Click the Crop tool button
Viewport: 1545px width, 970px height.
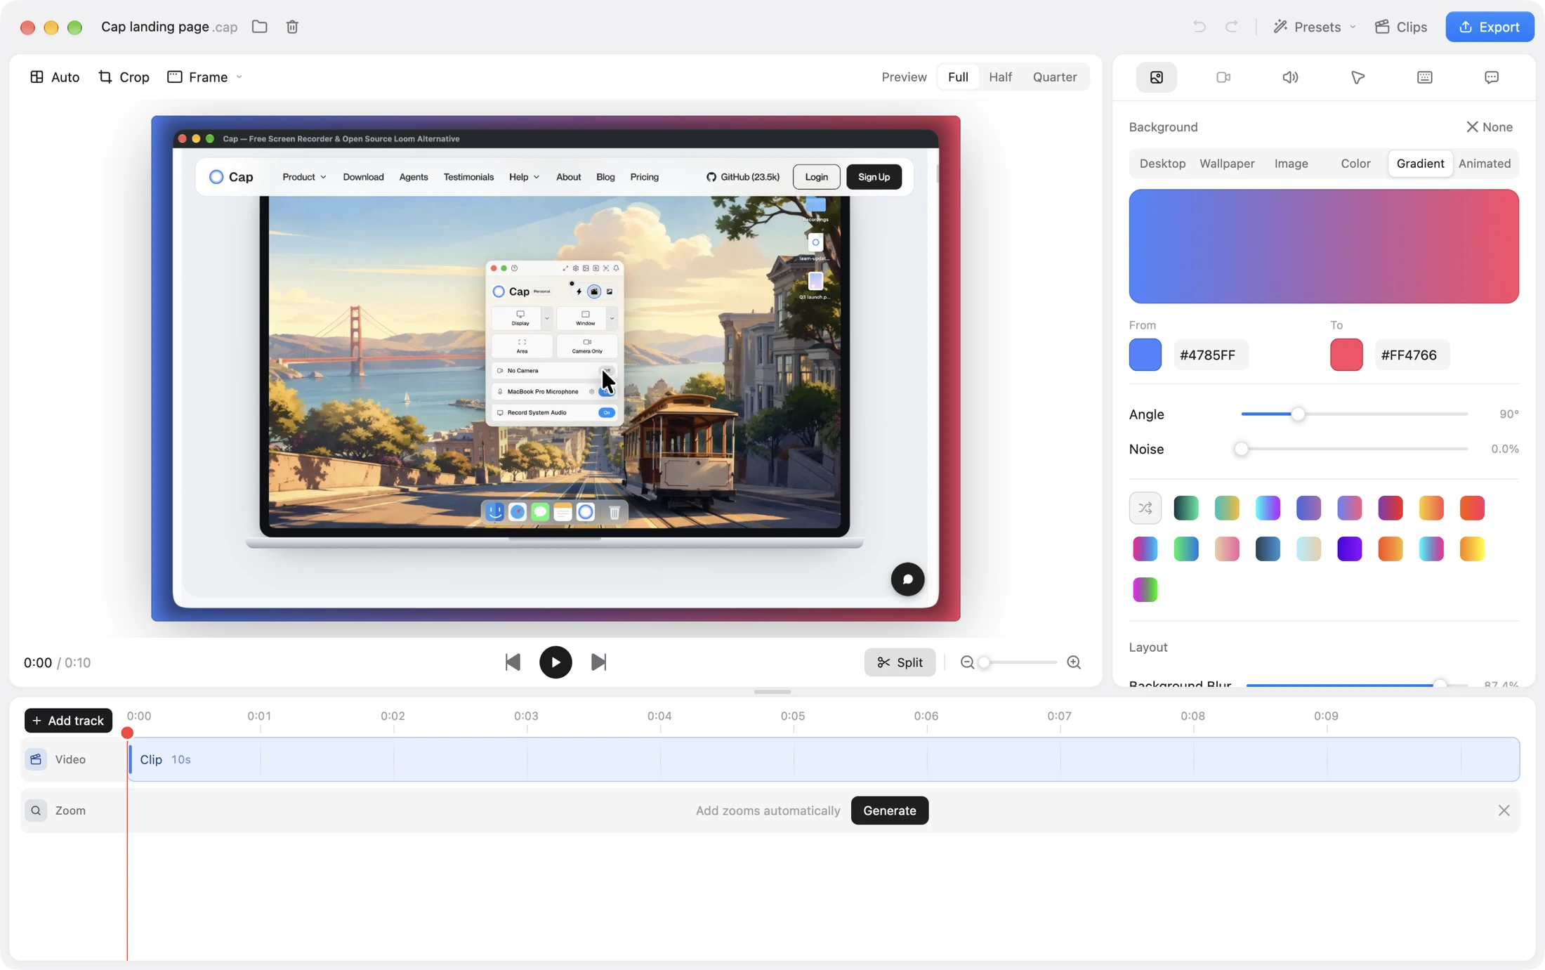click(x=124, y=77)
